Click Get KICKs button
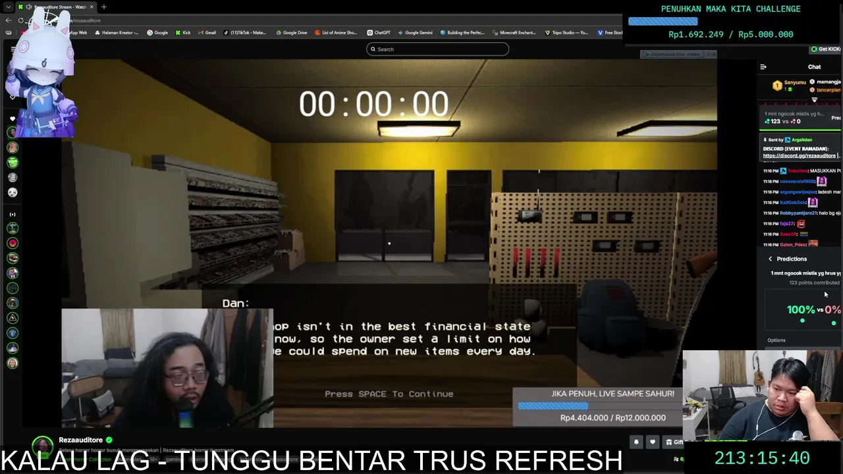Image resolution: width=843 pixels, height=474 pixels. pos(826,49)
